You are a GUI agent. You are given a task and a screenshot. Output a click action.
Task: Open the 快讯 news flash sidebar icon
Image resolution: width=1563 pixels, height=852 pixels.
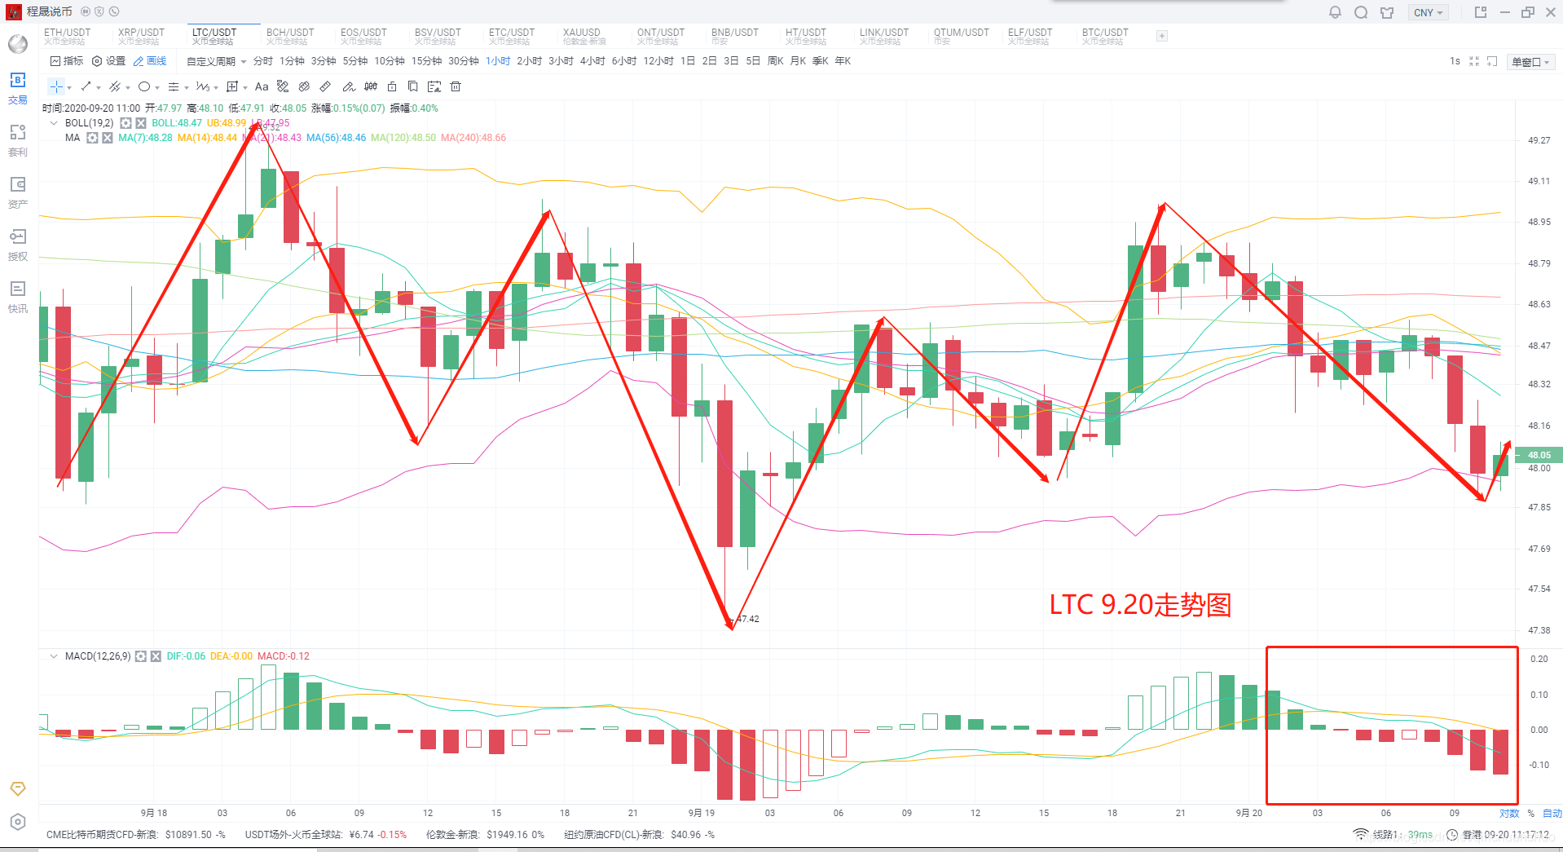[x=18, y=297]
